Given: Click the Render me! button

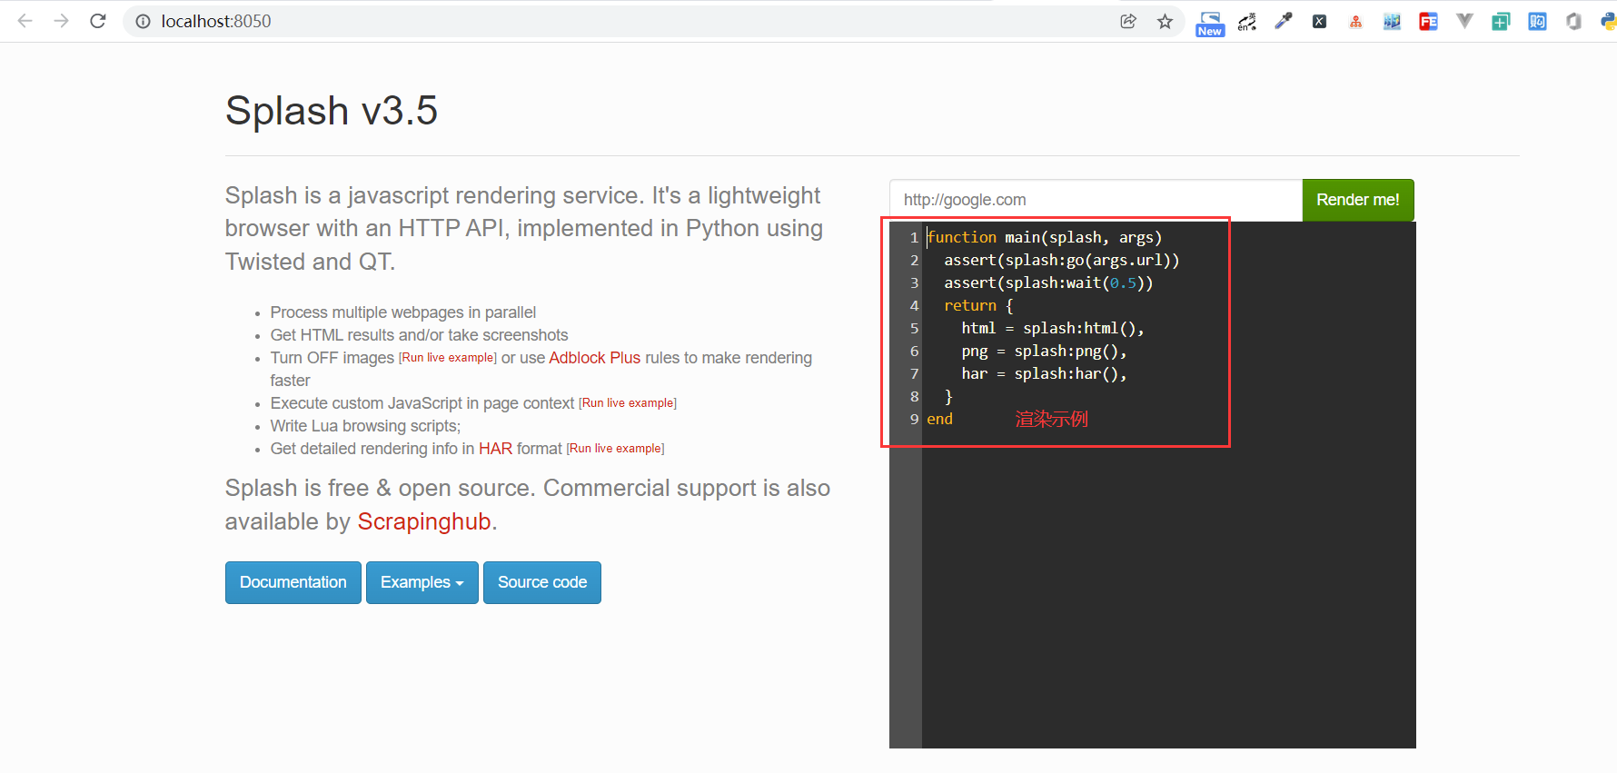Looking at the screenshot, I should tap(1358, 200).
